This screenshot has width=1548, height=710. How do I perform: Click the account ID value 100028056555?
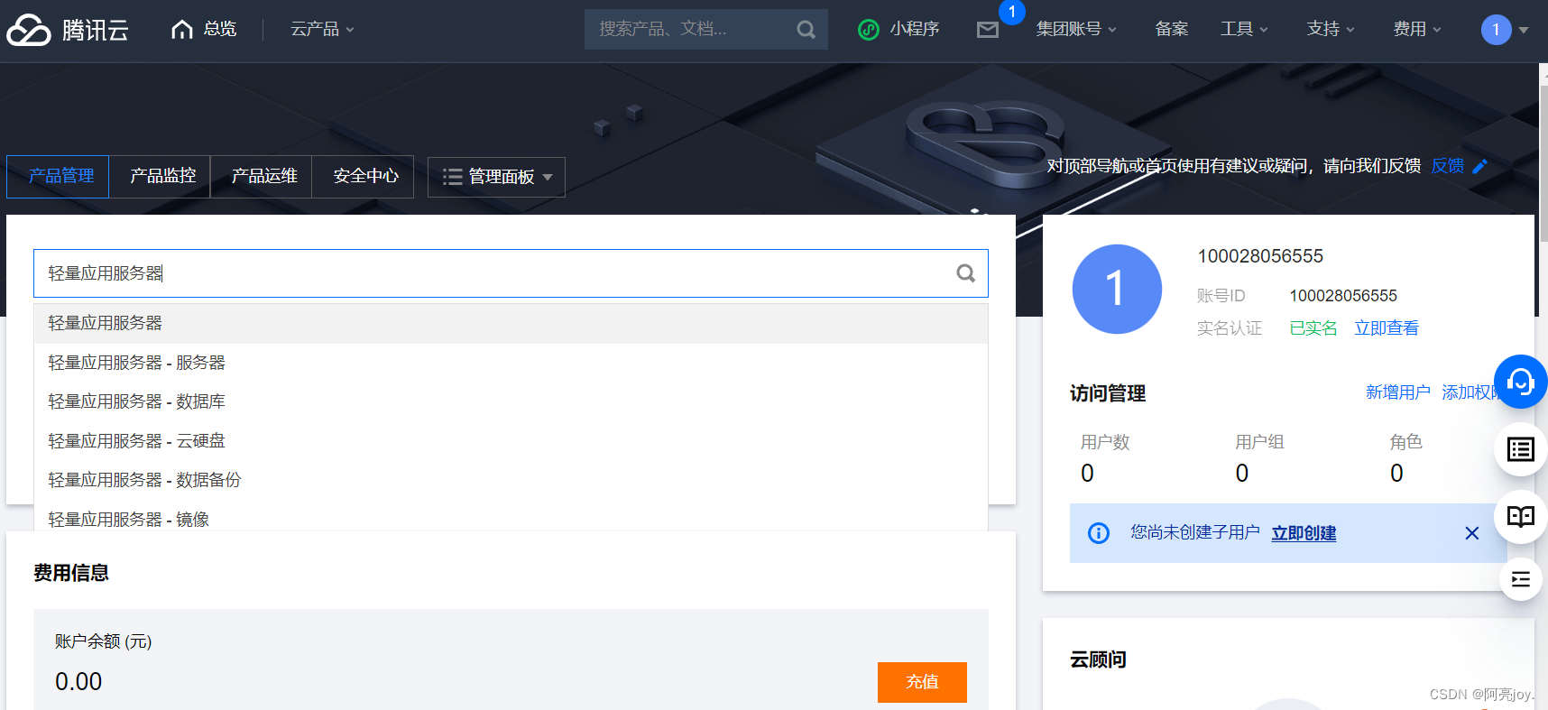(1342, 296)
